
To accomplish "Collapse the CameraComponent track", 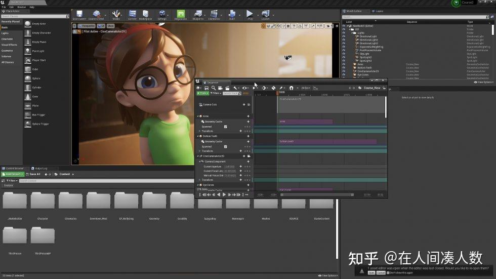I will (200, 162).
